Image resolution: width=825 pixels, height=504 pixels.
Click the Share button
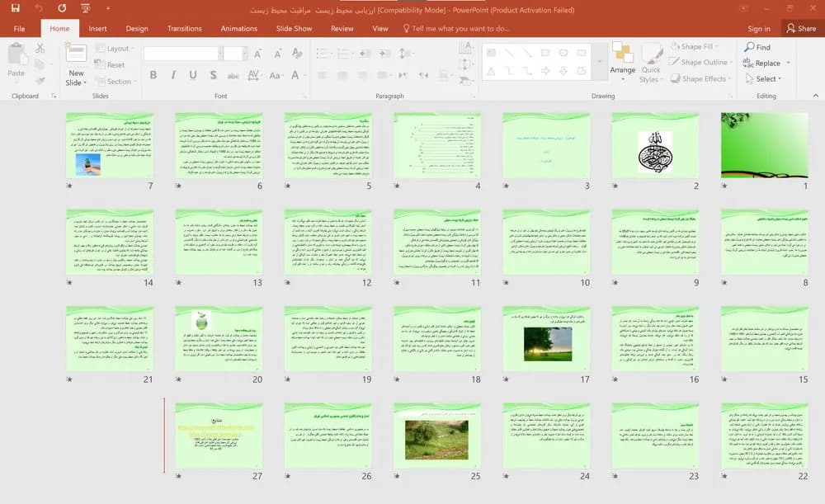click(x=801, y=28)
